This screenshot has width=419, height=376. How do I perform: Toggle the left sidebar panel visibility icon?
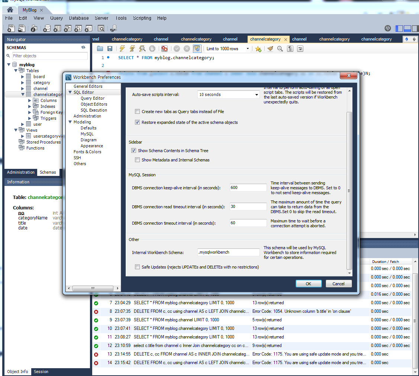click(399, 28)
